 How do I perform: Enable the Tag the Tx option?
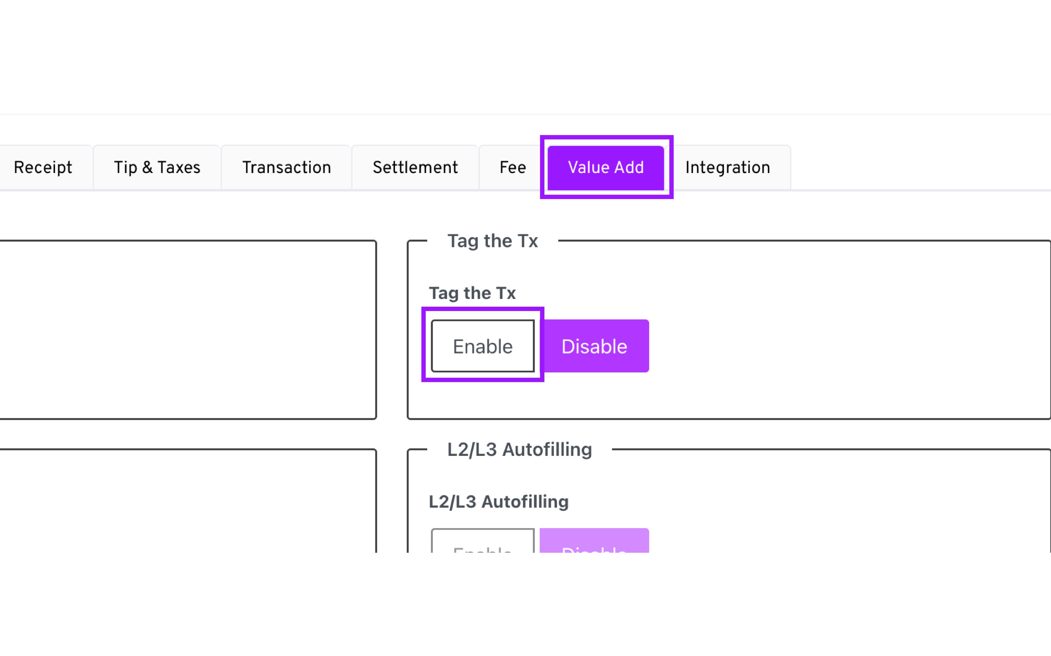point(483,346)
